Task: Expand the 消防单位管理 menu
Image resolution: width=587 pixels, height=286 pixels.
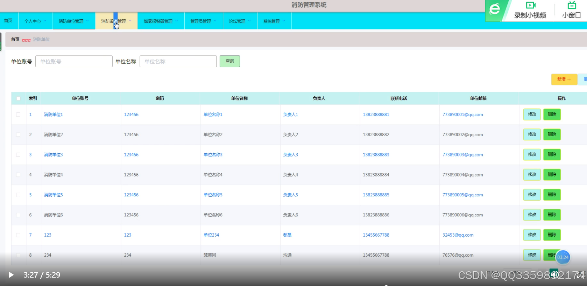Action: coord(74,21)
